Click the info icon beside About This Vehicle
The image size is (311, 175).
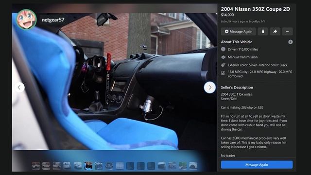[291, 42]
